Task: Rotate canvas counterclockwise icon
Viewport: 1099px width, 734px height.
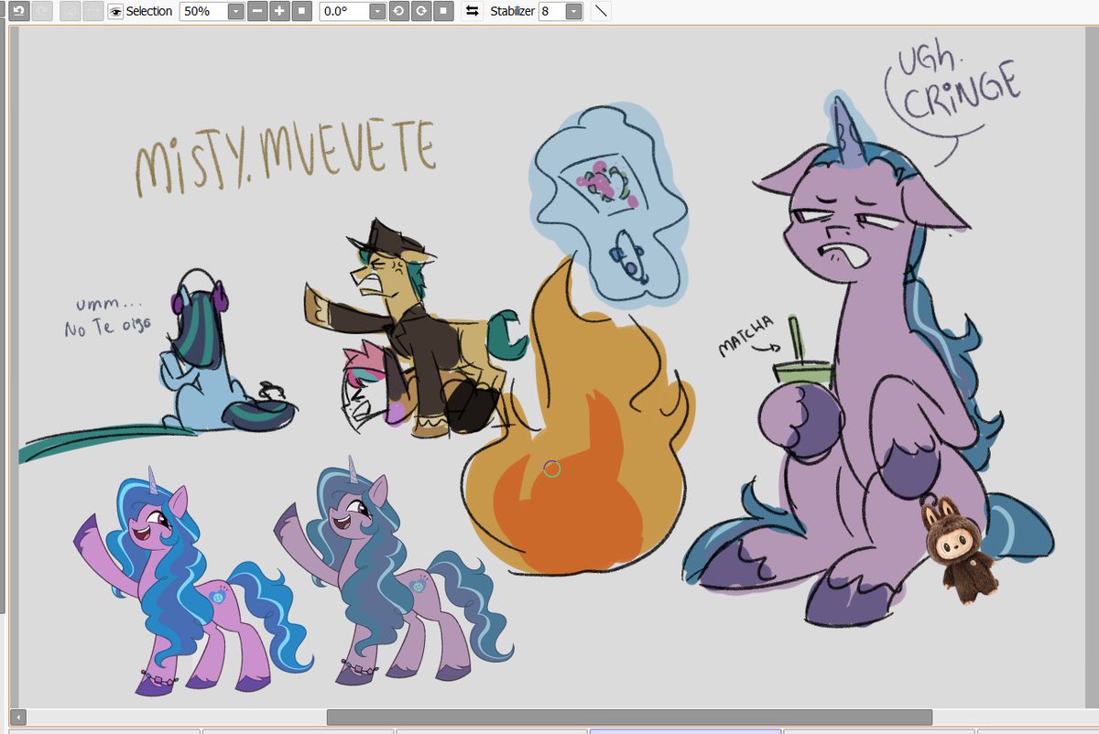Action: point(399,11)
